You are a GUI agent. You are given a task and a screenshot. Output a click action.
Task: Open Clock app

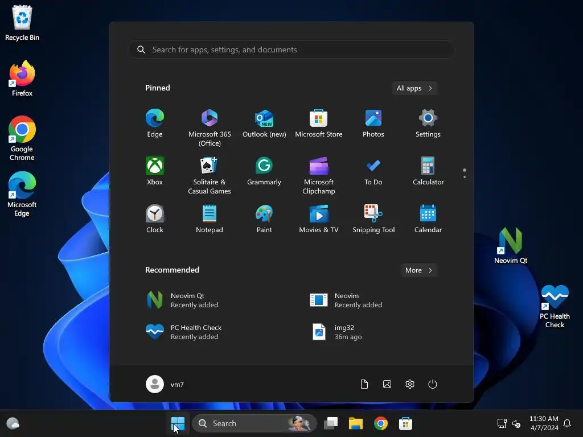point(155,219)
